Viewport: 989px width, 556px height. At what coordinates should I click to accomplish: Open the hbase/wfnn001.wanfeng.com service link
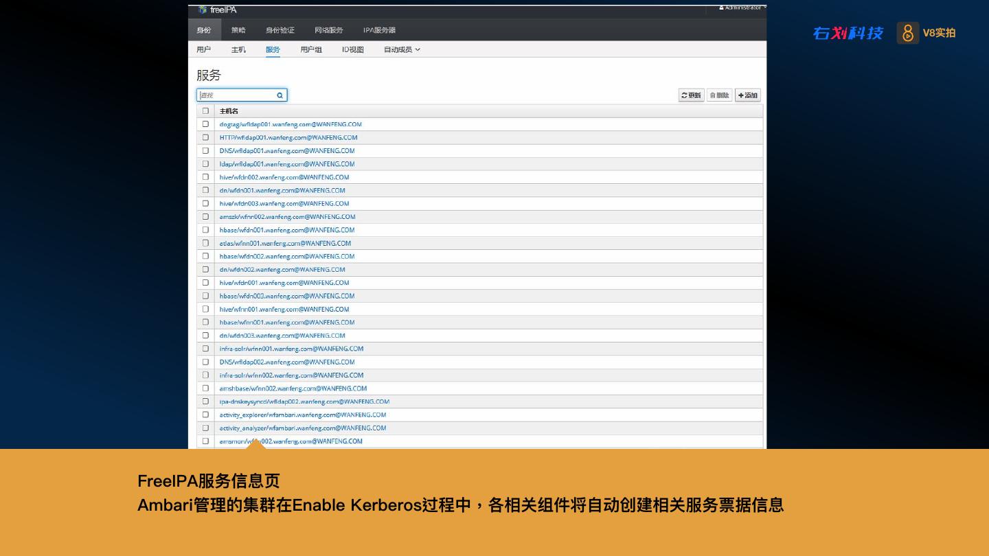pos(287,322)
